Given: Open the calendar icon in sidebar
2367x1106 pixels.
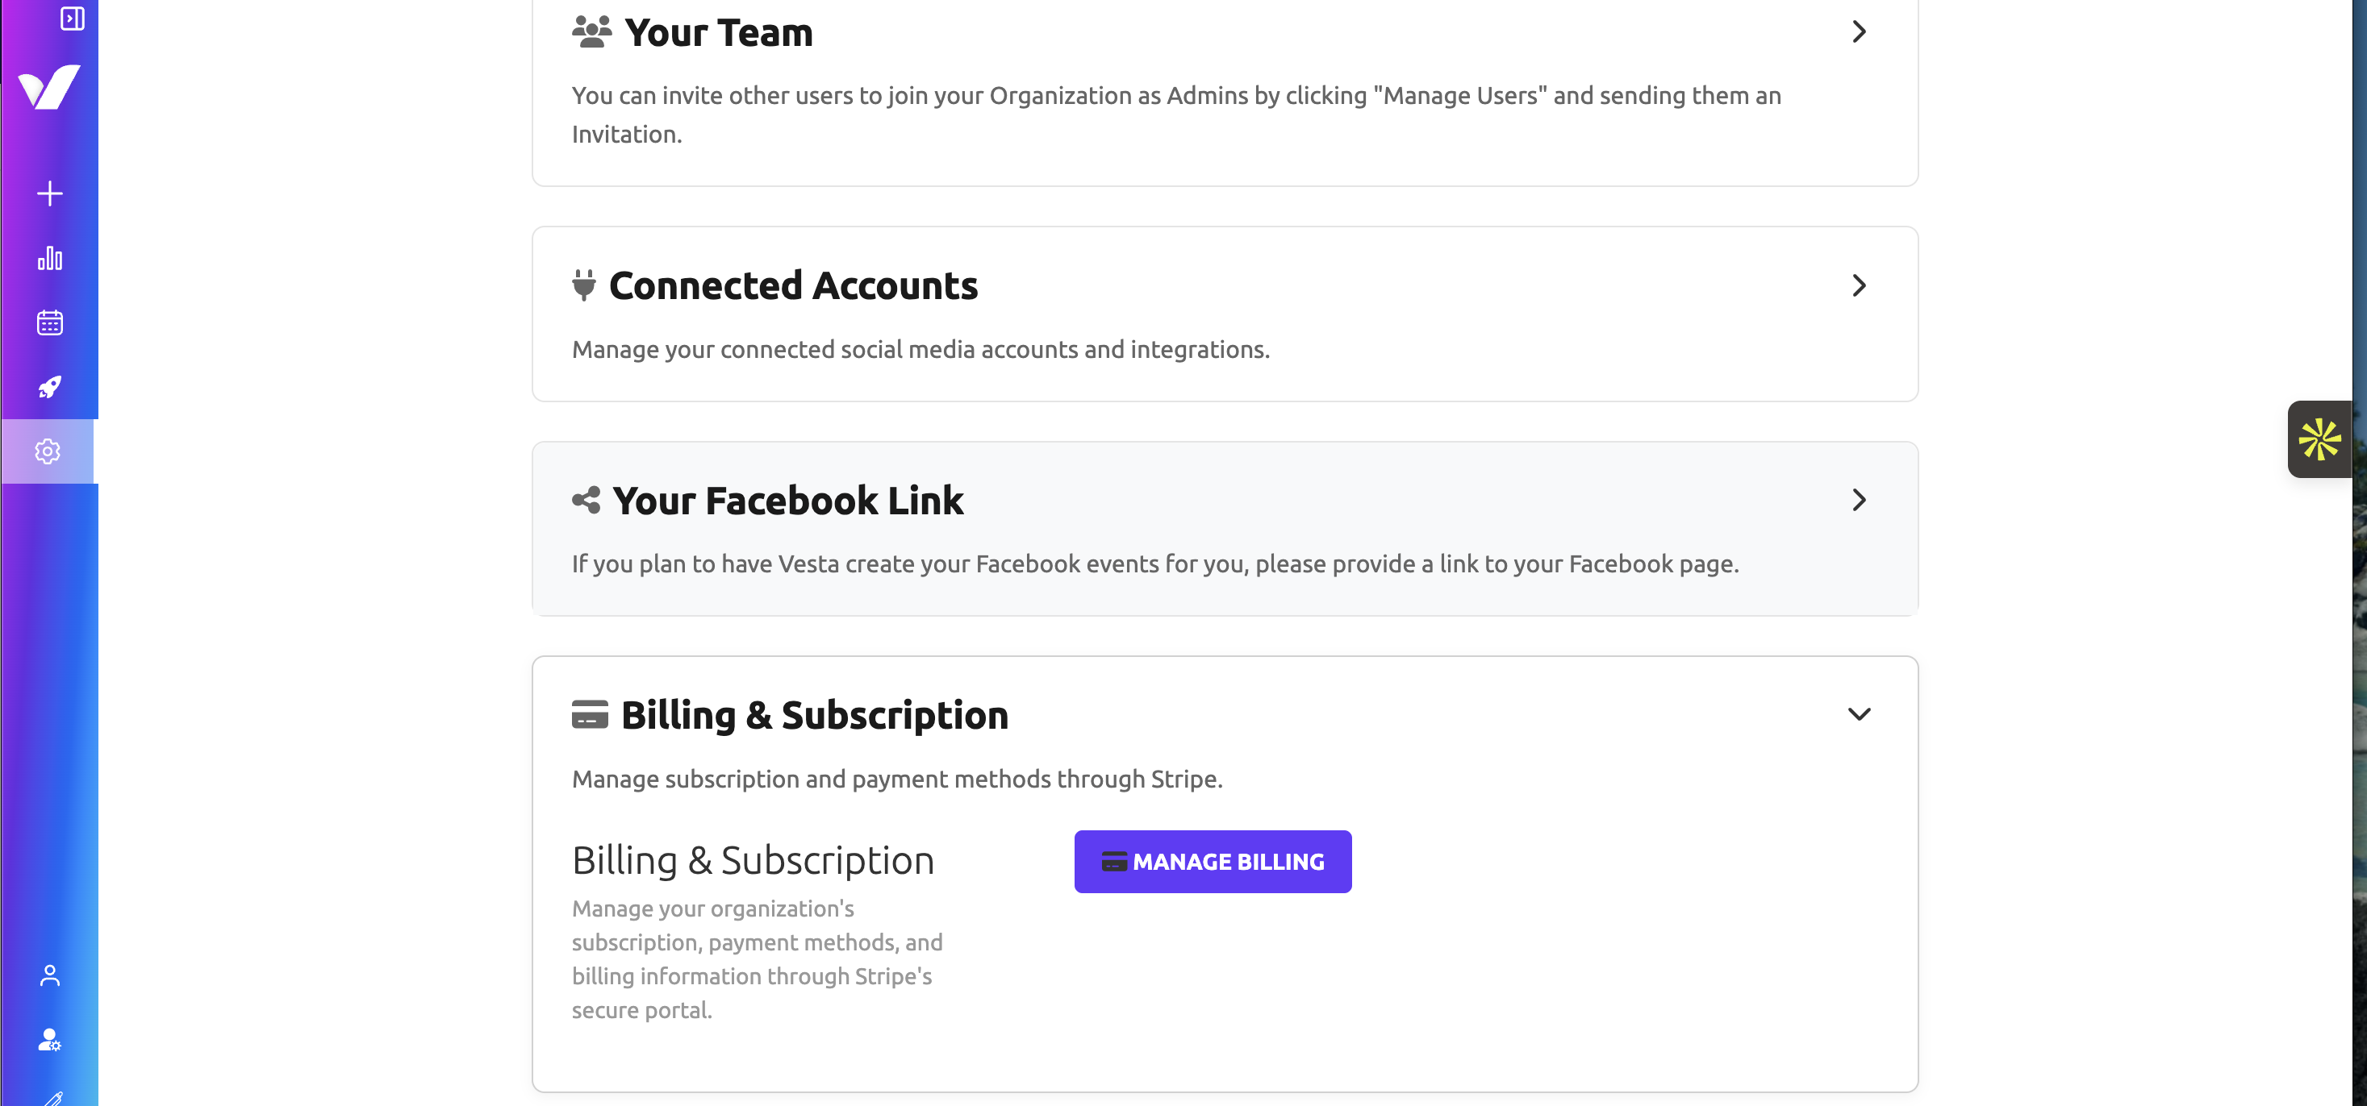Looking at the screenshot, I should point(50,323).
